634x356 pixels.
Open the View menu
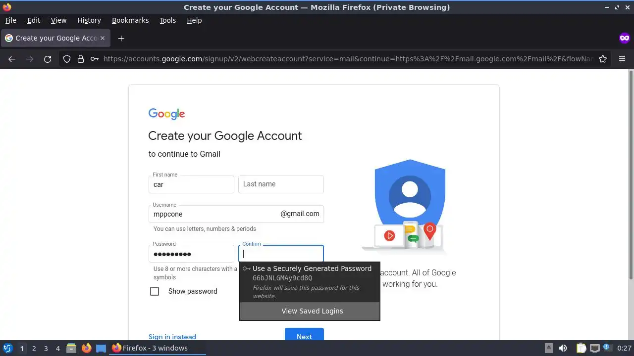pyautogui.click(x=58, y=20)
